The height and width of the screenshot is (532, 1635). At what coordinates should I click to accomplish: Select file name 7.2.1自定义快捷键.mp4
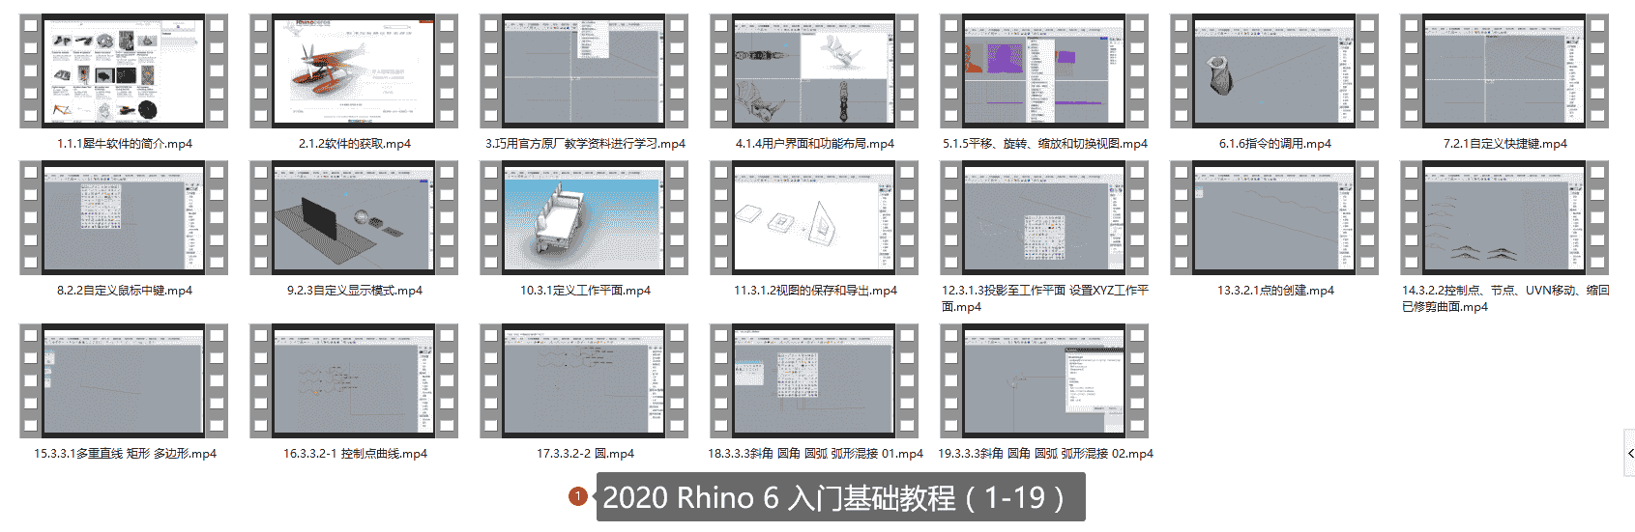(1505, 144)
